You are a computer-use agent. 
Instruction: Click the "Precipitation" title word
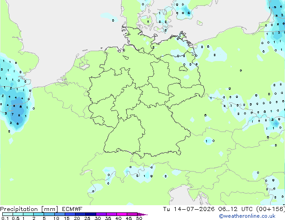[19, 209]
